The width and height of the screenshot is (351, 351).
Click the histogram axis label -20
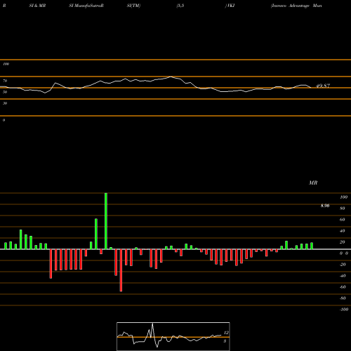pos(343,265)
